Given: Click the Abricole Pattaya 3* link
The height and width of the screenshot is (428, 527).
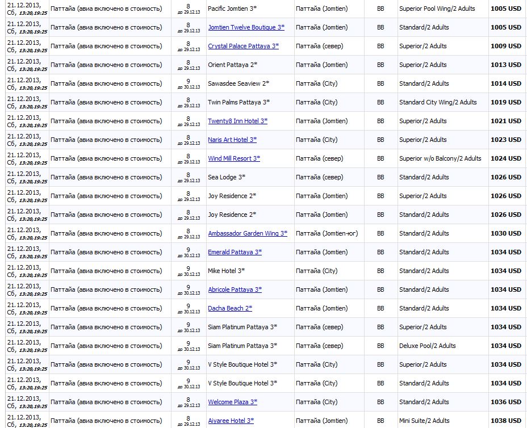Looking at the screenshot, I should tap(235, 289).
